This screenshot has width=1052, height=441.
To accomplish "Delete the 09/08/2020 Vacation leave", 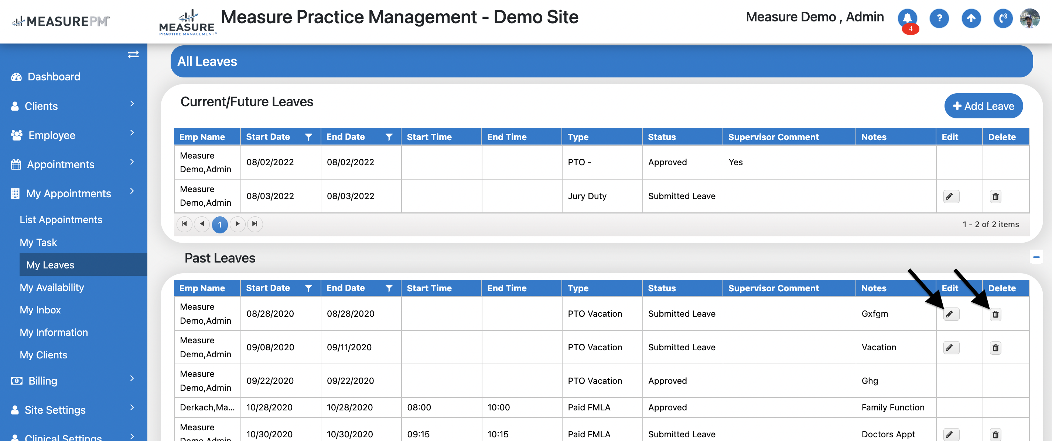I will click(x=995, y=348).
